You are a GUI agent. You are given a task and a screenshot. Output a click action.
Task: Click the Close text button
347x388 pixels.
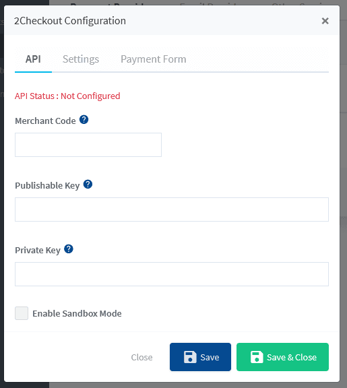click(x=141, y=357)
